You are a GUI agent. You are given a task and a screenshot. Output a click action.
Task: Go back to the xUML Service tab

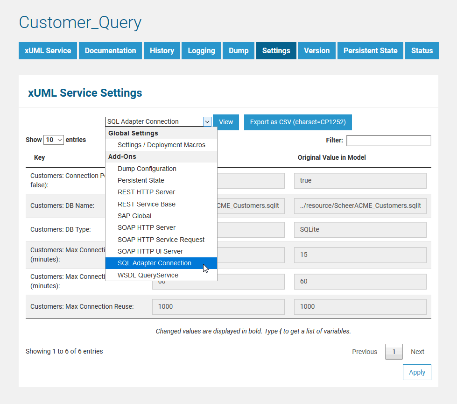pos(47,50)
